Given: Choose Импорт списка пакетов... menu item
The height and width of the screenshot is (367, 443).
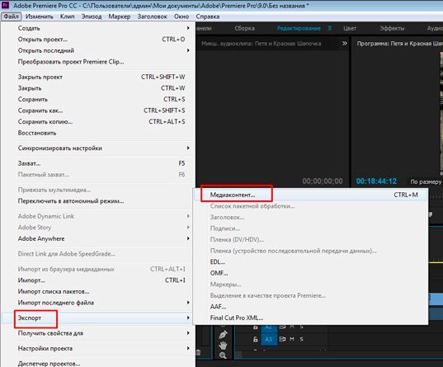Looking at the screenshot, I should pyautogui.click(x=98, y=291).
